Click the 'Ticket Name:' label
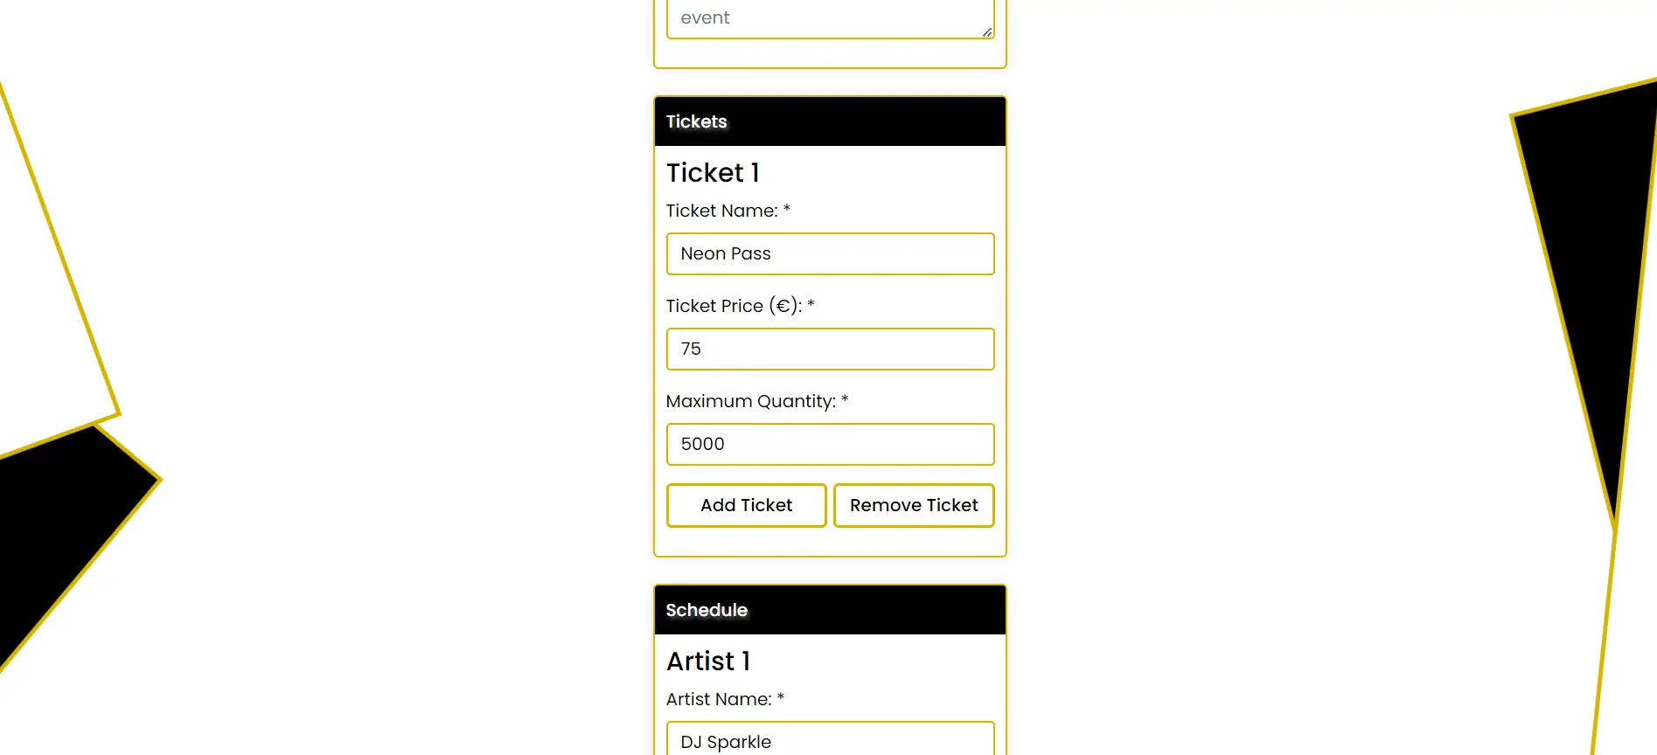 point(721,211)
